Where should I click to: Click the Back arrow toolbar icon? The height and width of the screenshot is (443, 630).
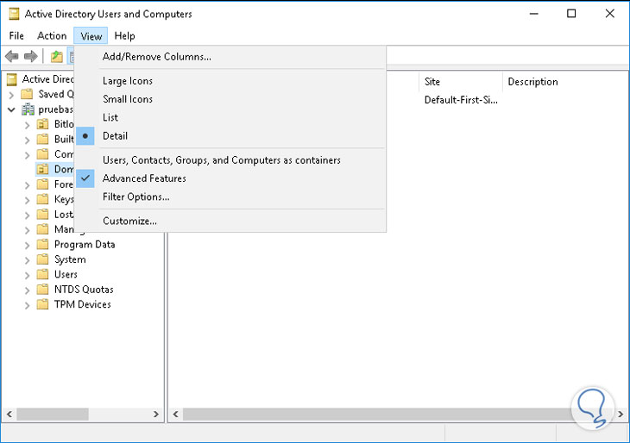(12, 57)
